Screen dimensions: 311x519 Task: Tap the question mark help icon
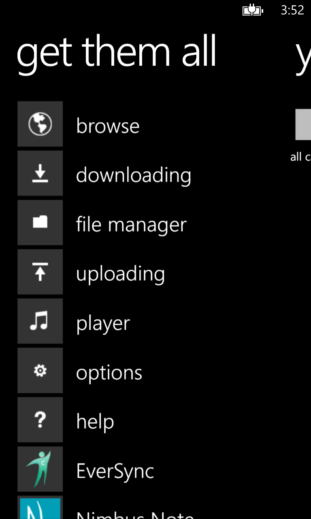click(40, 420)
